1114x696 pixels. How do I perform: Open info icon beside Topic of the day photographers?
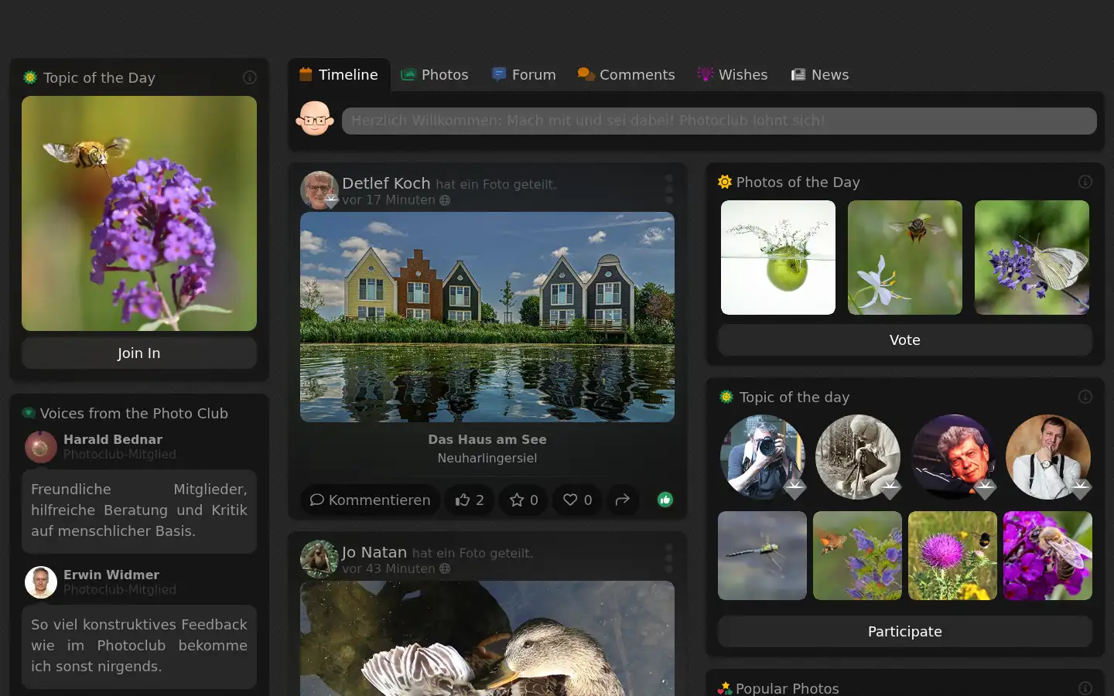[1085, 397]
